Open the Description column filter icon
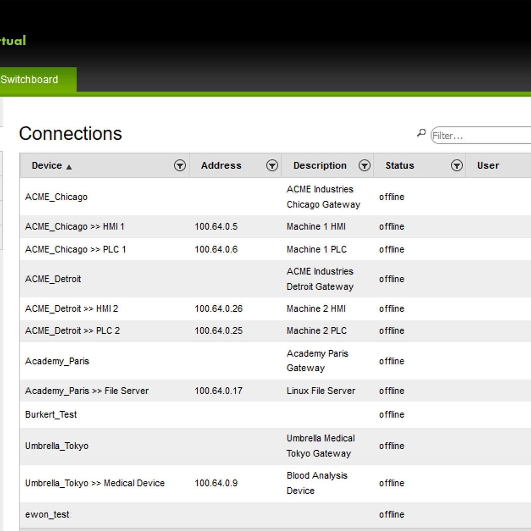This screenshot has height=531, width=531. tap(364, 165)
